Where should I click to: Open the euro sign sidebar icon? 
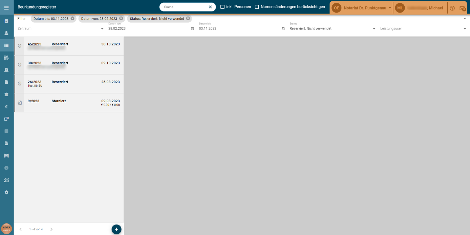click(6, 107)
